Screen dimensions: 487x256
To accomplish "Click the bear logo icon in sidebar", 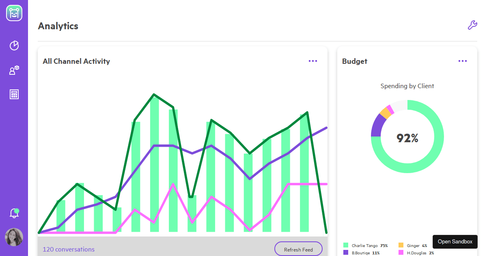I will point(14,13).
